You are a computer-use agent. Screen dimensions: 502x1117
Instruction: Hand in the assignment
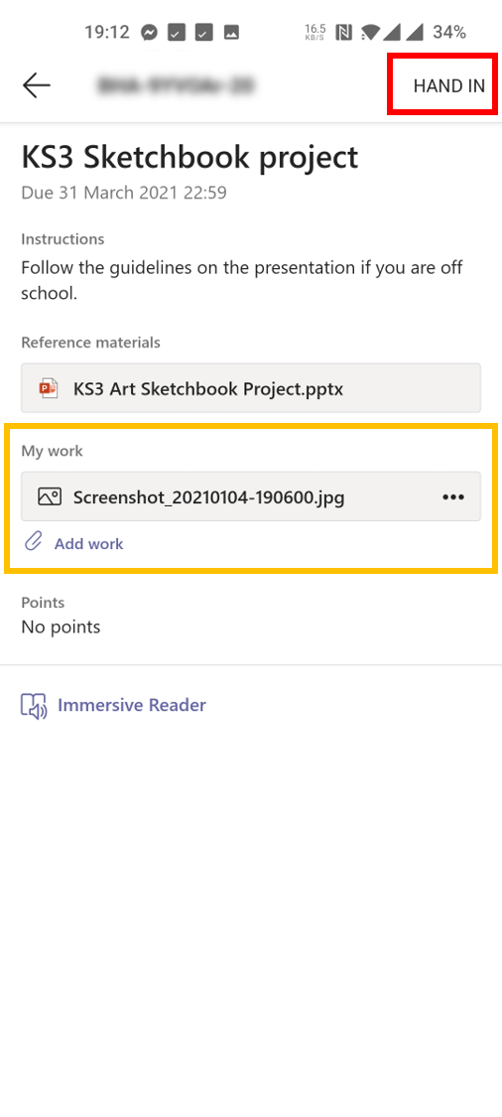(448, 86)
